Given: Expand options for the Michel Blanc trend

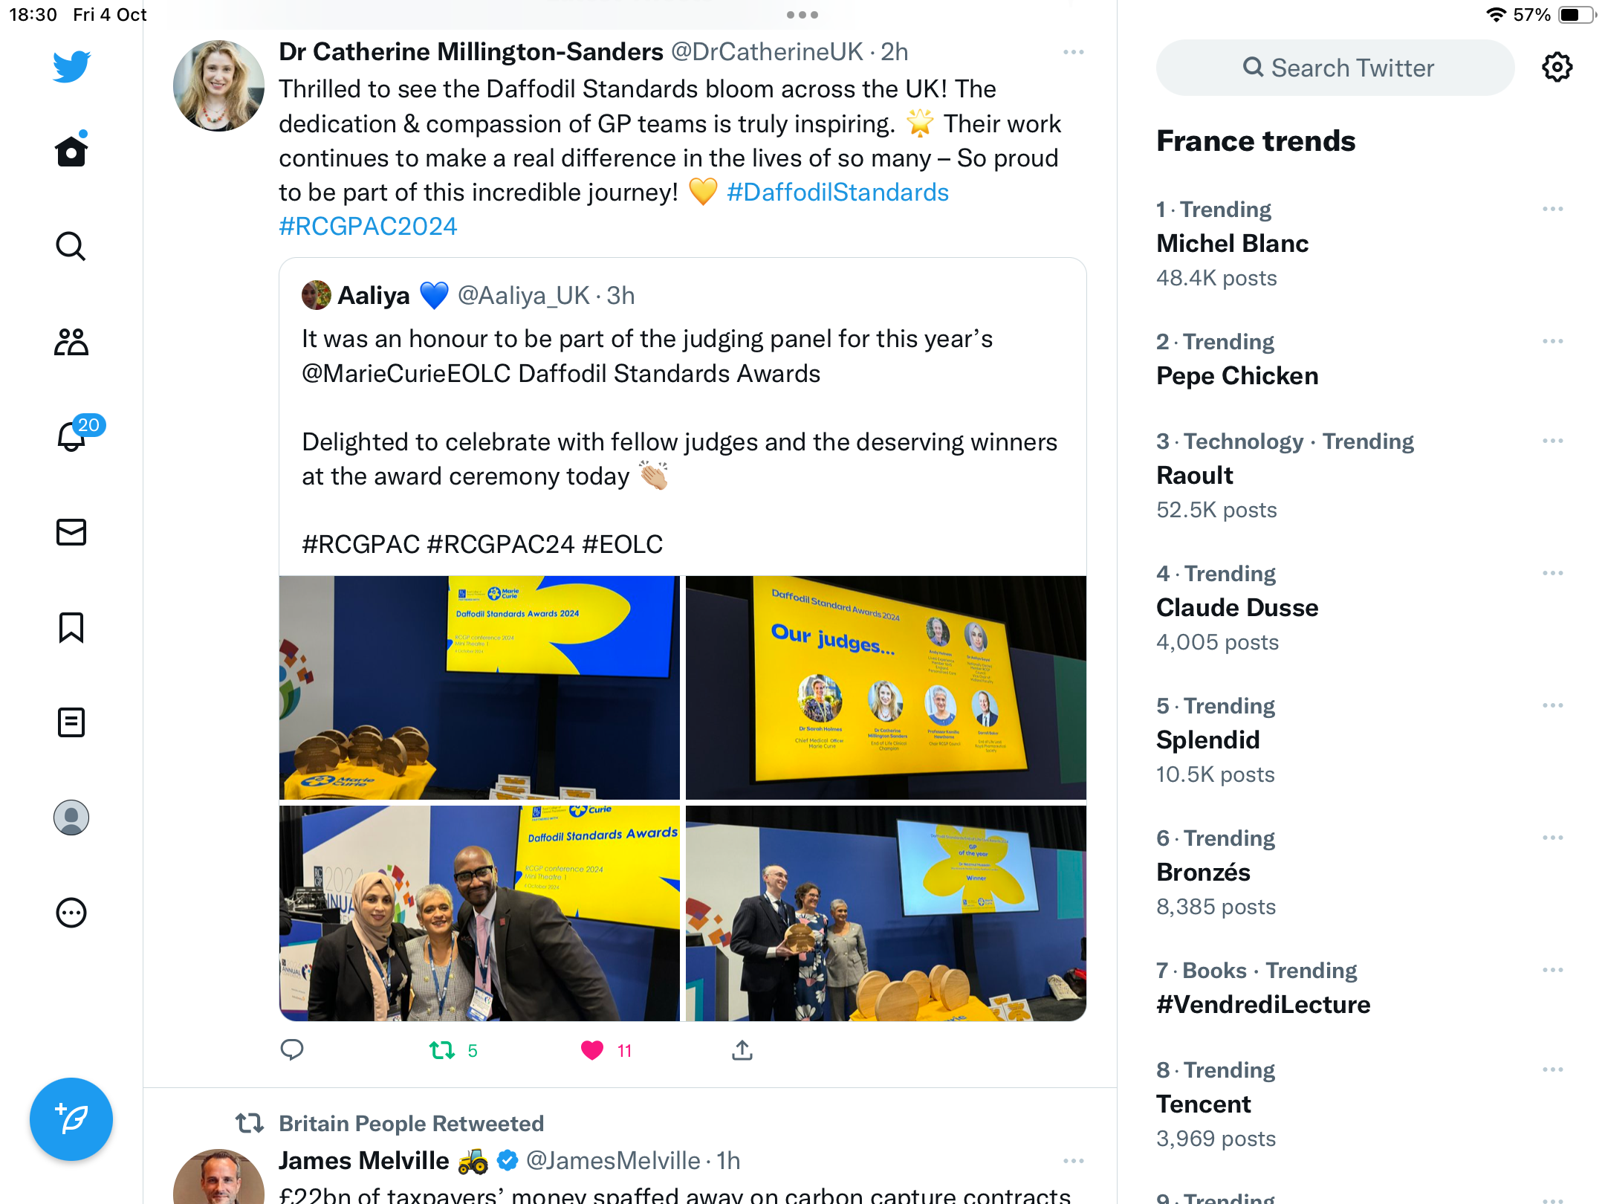Looking at the screenshot, I should pos(1552,210).
